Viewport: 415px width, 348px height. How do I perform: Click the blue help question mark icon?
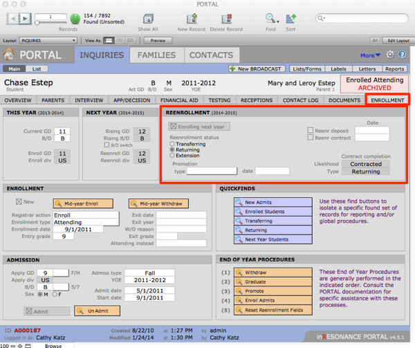pos(403,55)
